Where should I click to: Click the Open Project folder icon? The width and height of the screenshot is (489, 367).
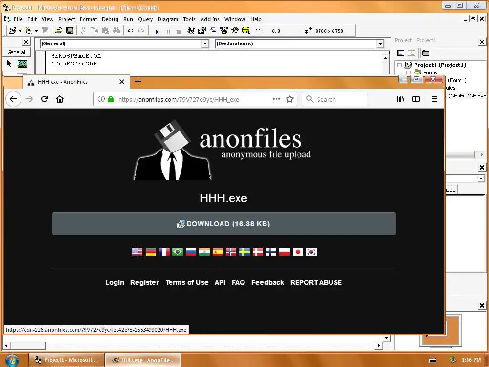click(58, 31)
